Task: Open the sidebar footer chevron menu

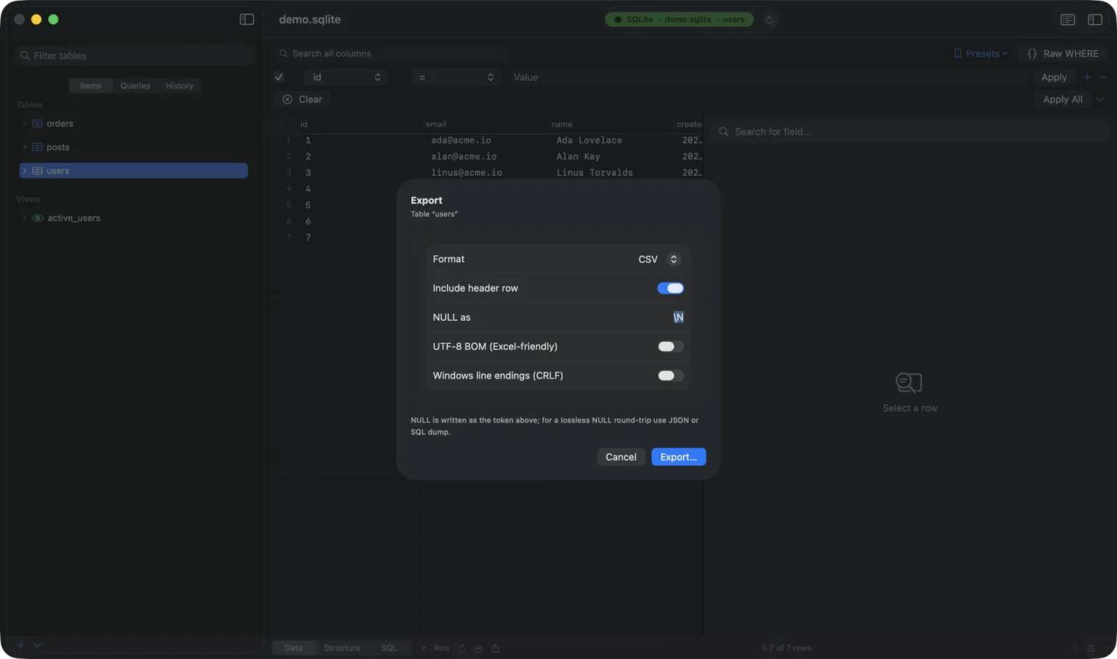Action: click(38, 645)
